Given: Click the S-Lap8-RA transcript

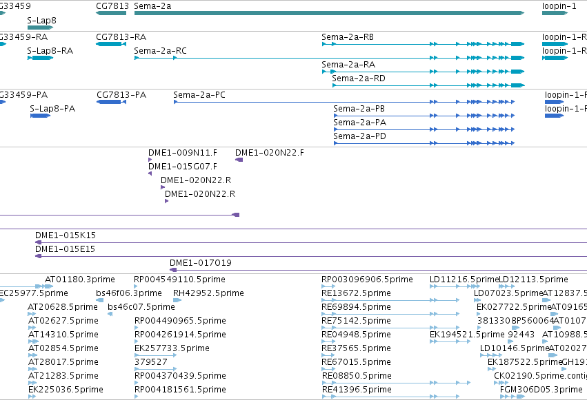Looking at the screenshot, I should [41, 58].
